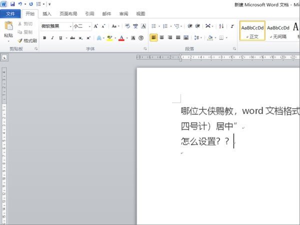Open line spacing dropdown

point(198,37)
